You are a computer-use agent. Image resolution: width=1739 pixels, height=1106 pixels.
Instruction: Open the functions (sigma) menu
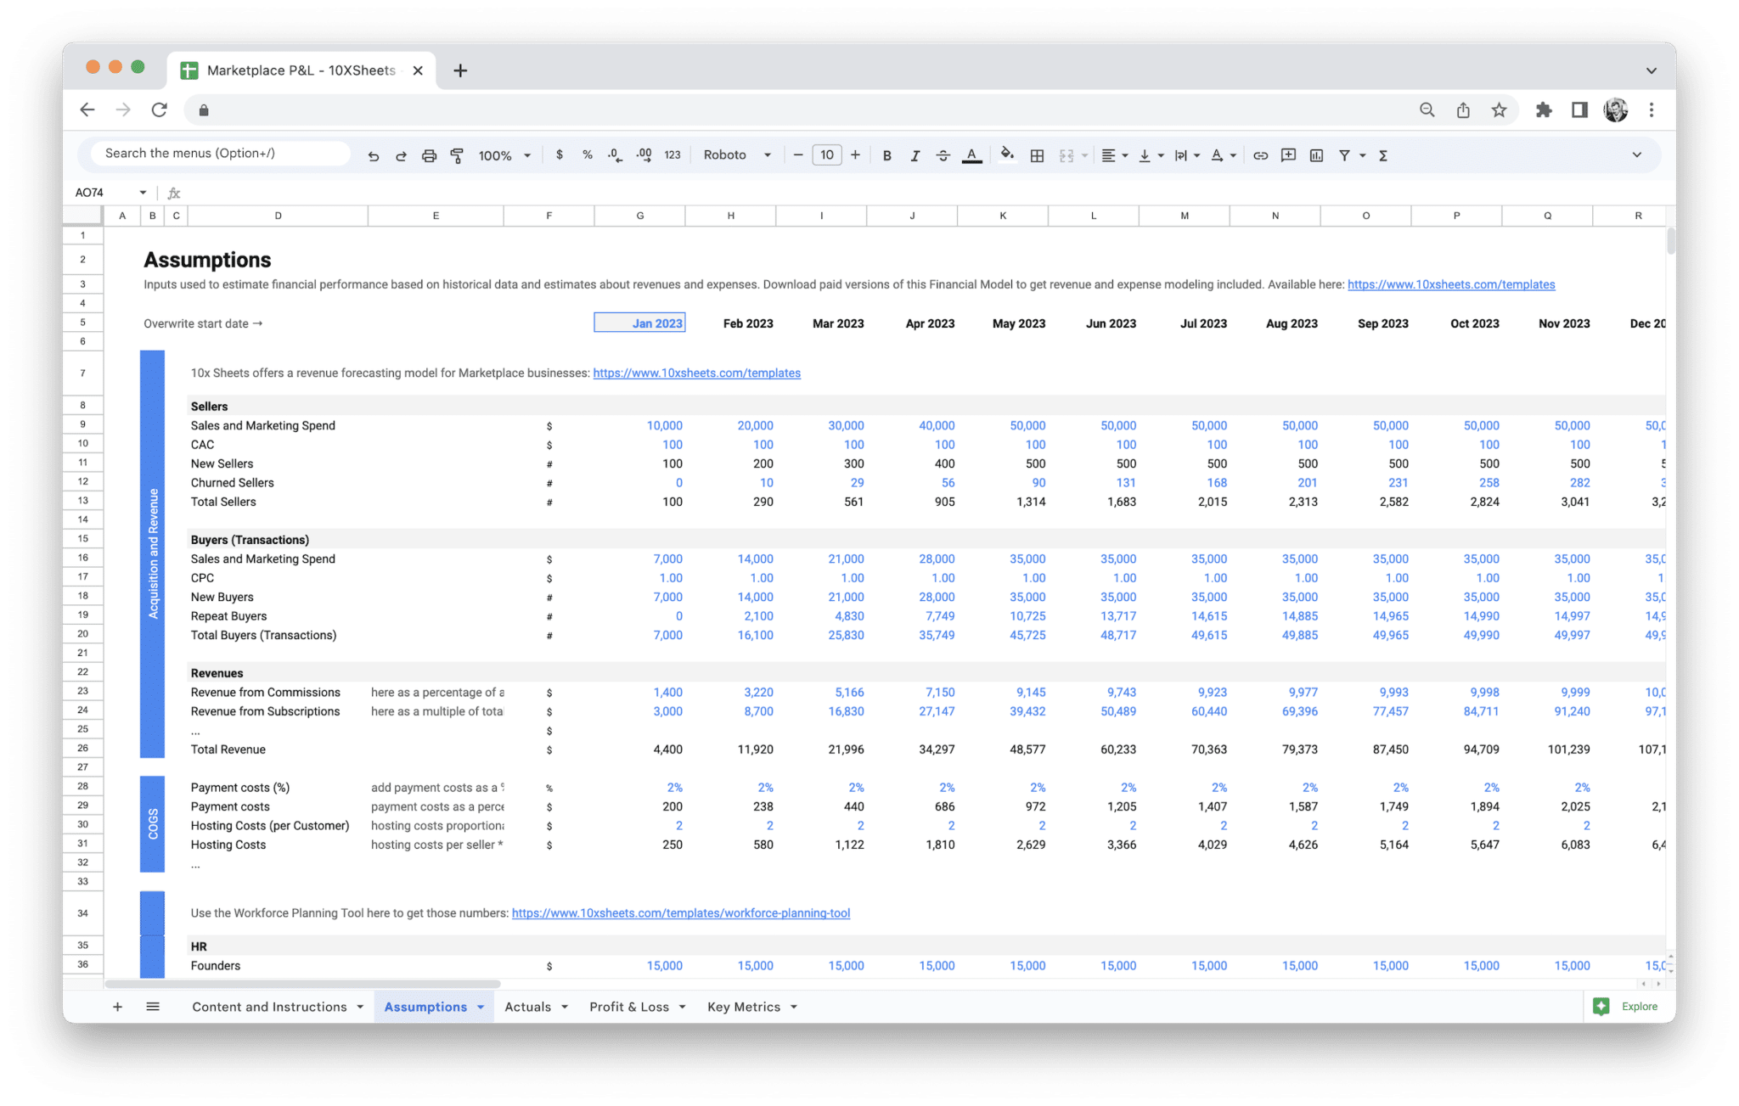click(1383, 154)
